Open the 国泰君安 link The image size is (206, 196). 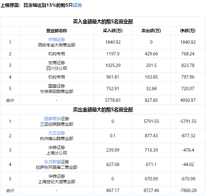coord(53,119)
